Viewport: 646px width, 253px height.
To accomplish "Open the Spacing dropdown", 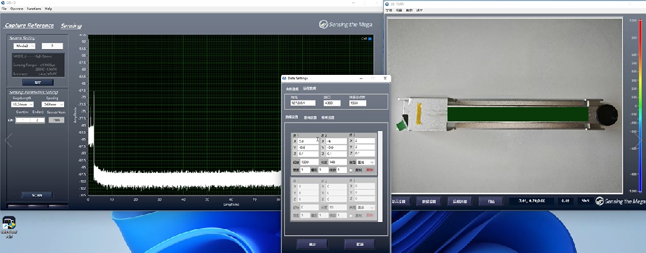I will tap(52, 105).
